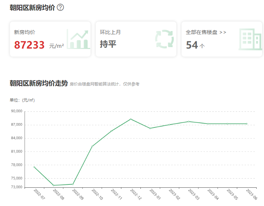The height and width of the screenshot is (206, 264).
Task: Select the 2022-11 point on the price curve
Action: pos(111,131)
